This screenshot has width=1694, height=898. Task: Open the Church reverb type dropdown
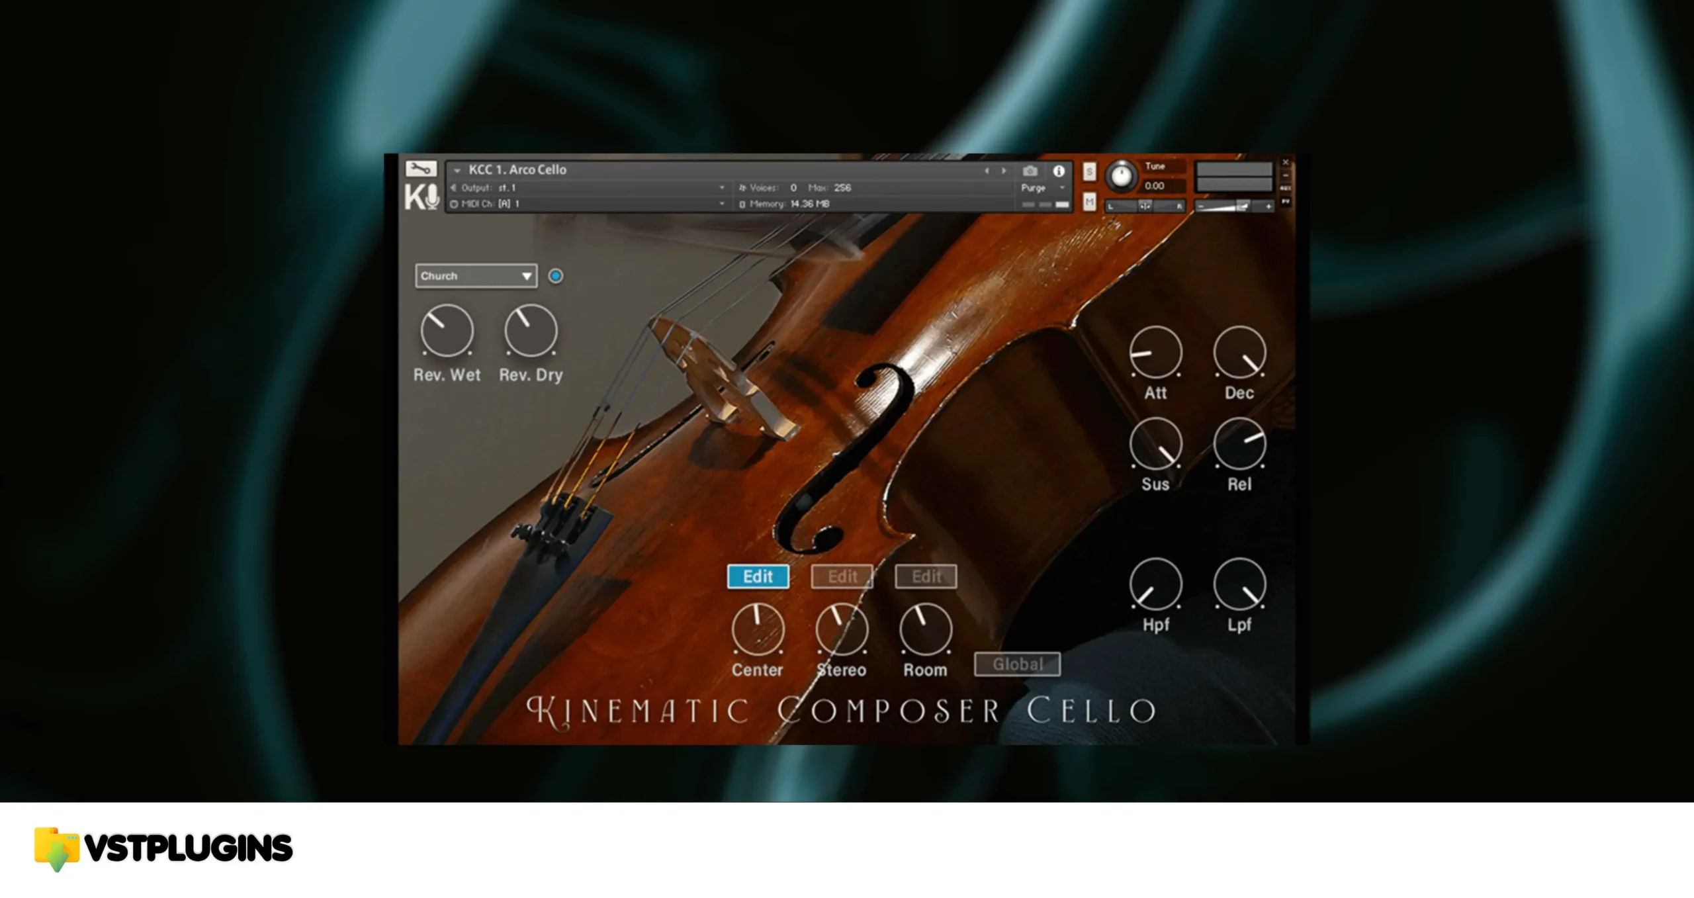pos(476,276)
